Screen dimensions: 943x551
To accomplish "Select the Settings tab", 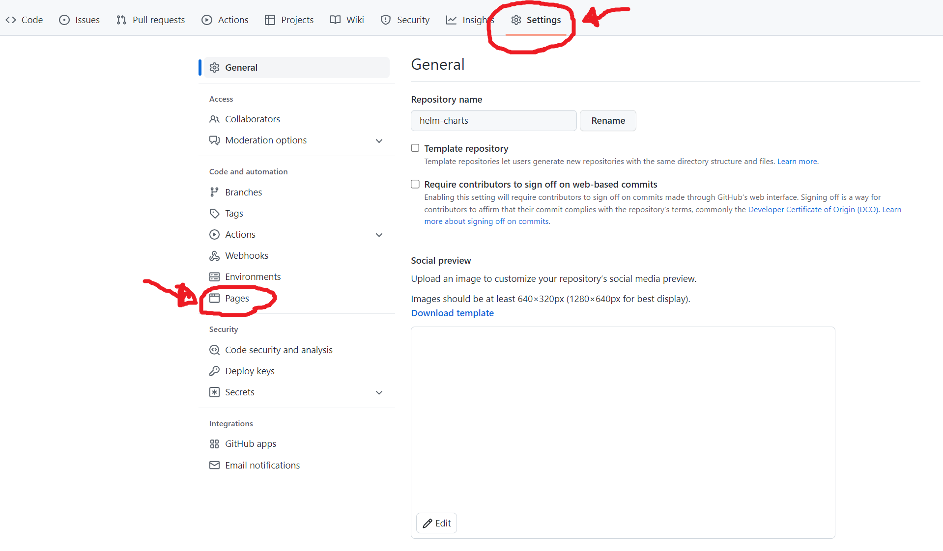I will 536,20.
